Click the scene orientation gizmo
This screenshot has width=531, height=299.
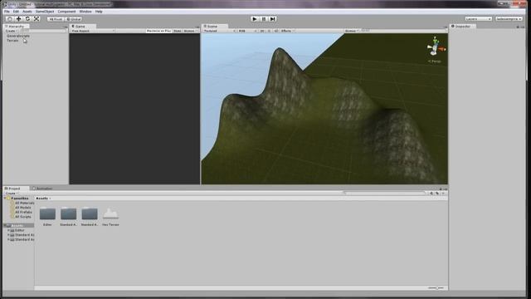(436, 48)
